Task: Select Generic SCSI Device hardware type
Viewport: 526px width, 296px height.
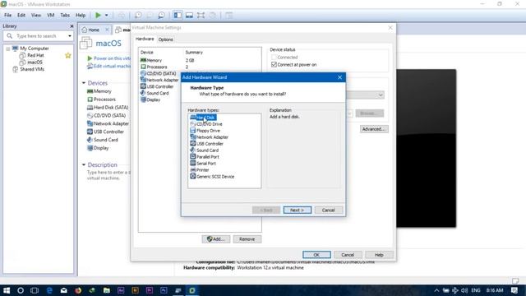Action: click(x=212, y=177)
